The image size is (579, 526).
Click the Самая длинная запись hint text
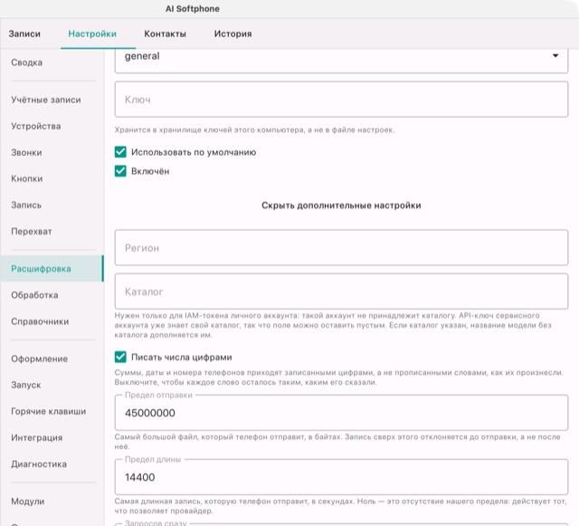(340, 506)
